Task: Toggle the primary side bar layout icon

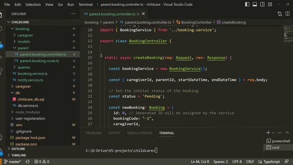Action: click(x=247, y=4)
